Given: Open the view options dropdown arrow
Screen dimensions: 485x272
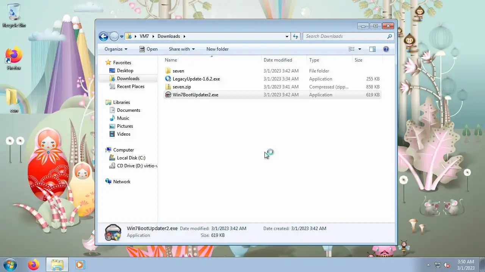Looking at the screenshot, I should 360,49.
